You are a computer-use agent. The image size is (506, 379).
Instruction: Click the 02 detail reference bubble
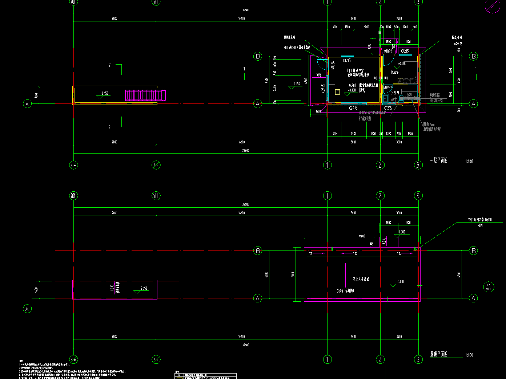(x=489, y=287)
